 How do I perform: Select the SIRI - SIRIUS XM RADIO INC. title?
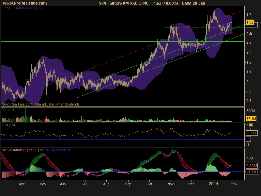tap(124, 3)
